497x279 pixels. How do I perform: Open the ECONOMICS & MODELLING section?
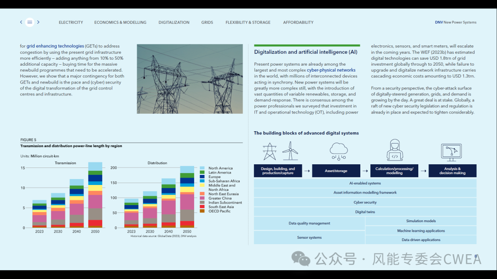pyautogui.click(x=120, y=22)
